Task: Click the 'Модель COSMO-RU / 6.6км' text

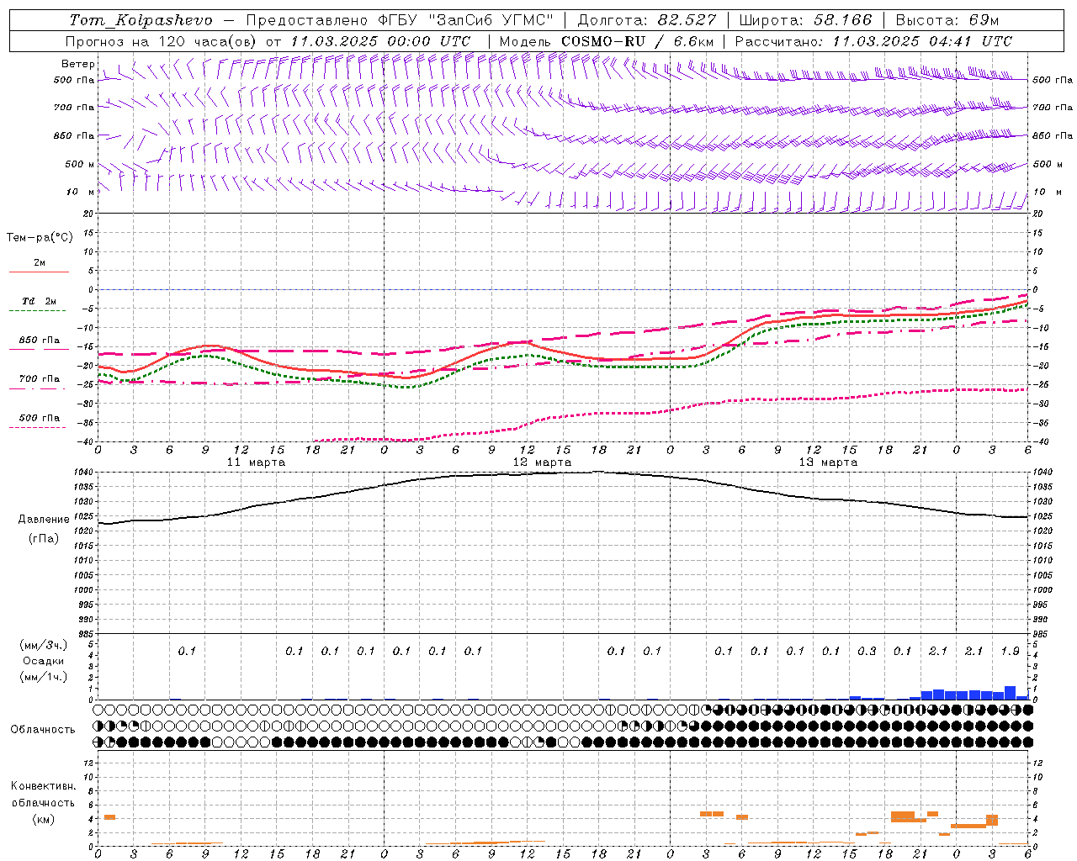Action: coord(606,41)
